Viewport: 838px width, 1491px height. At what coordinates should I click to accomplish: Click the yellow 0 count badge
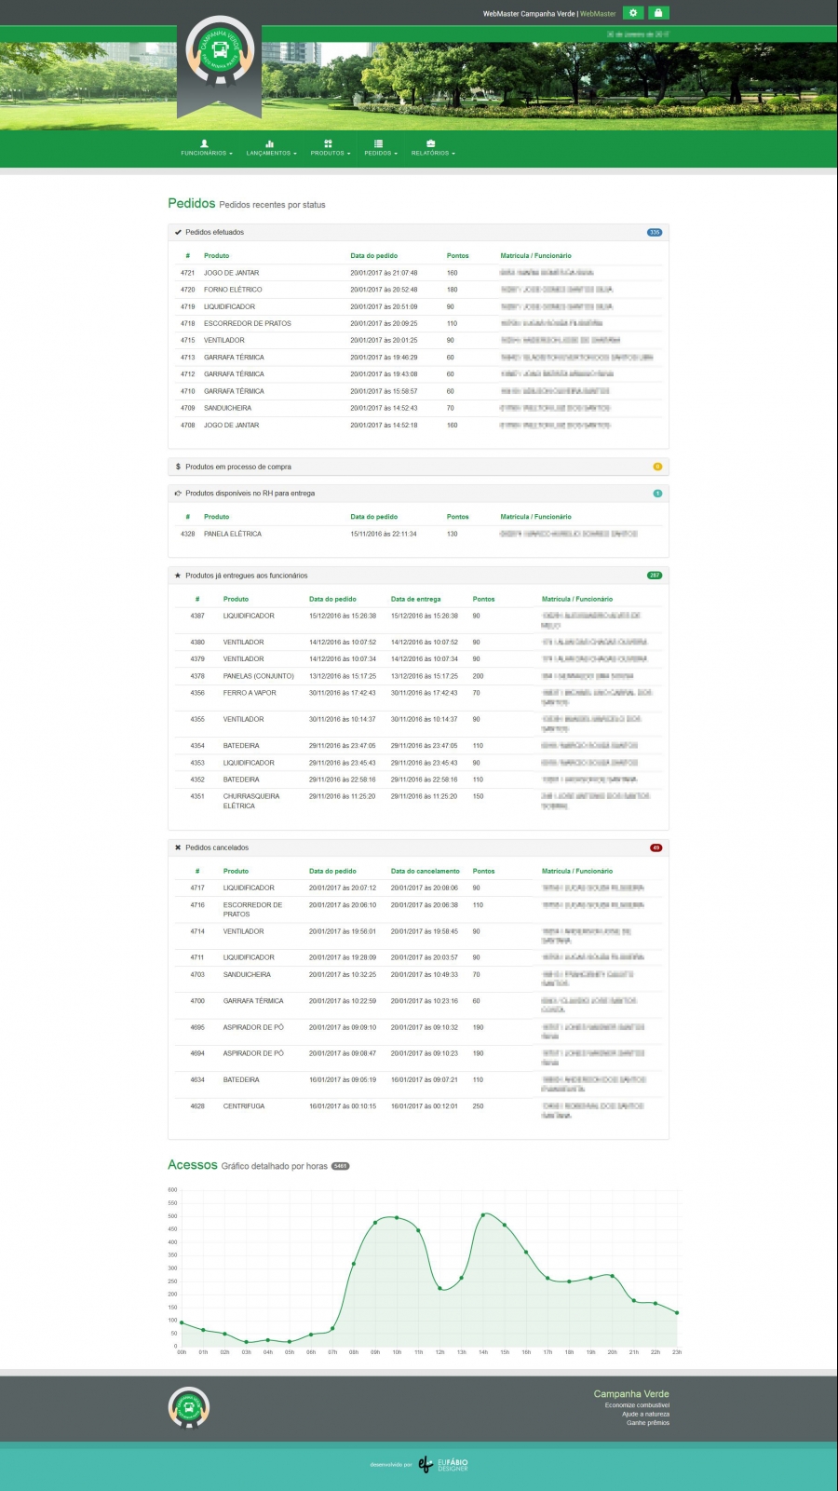tap(657, 467)
